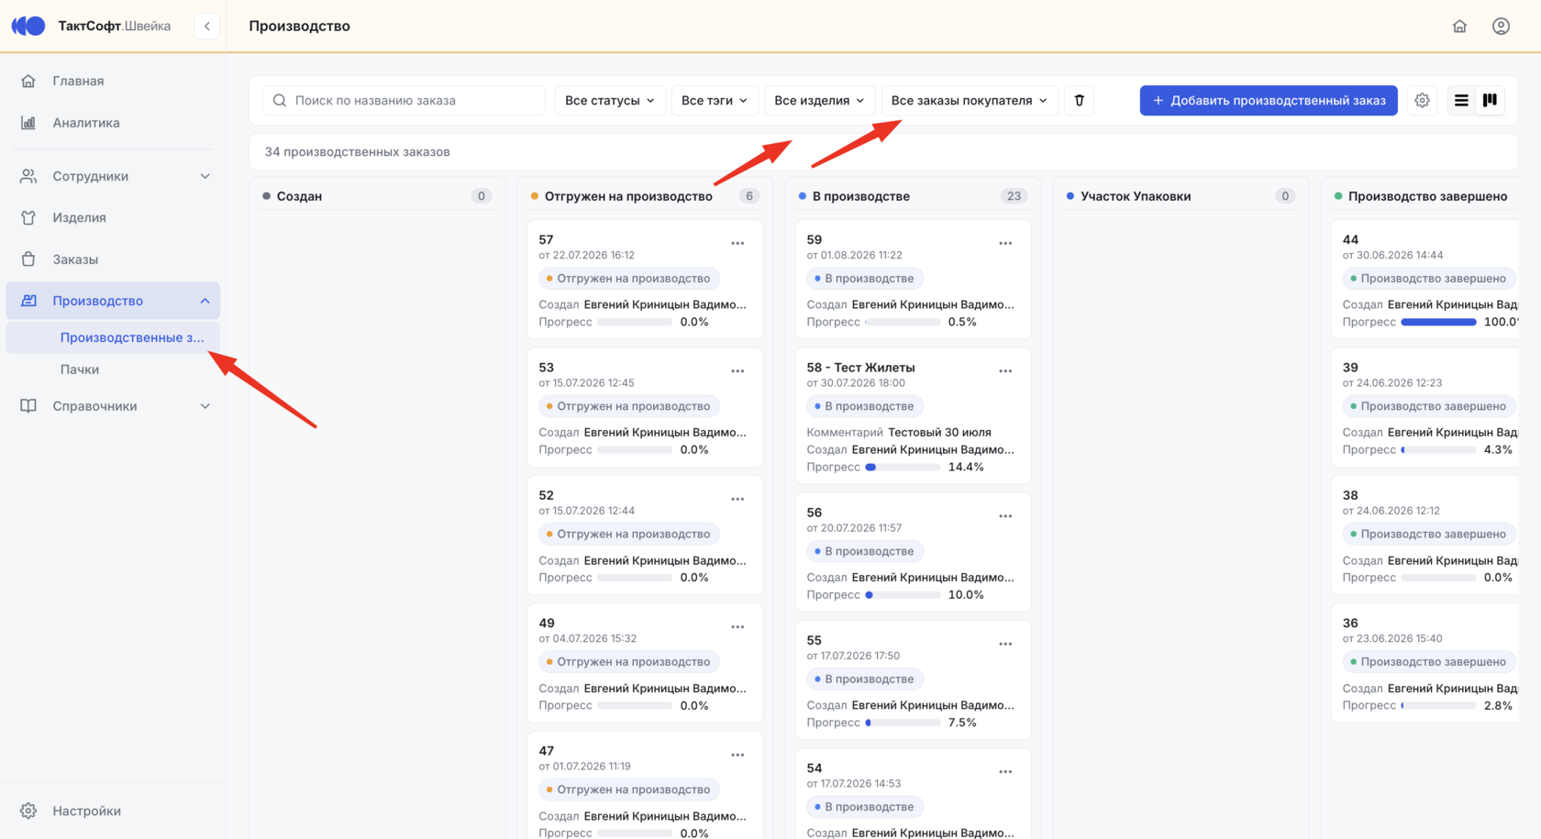This screenshot has height=839, width=1541.
Task: Click Добавить производственный заказ button
Action: [x=1269, y=100]
